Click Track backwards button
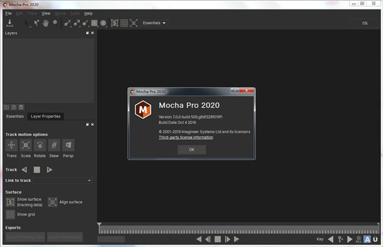The width and height of the screenshot is (383, 247). 24,170
